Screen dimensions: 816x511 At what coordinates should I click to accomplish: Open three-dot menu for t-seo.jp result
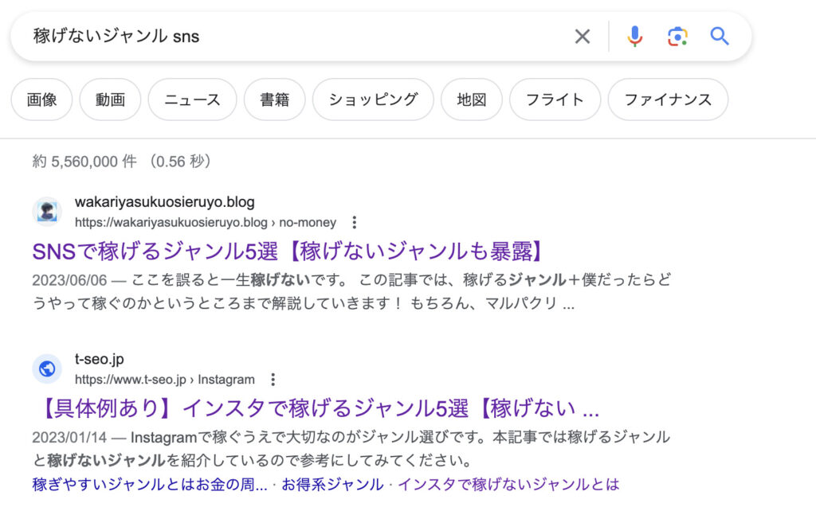273,380
